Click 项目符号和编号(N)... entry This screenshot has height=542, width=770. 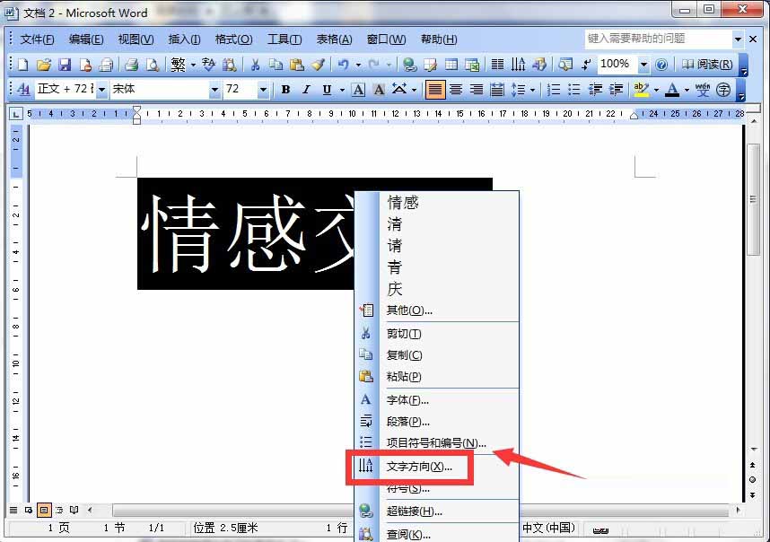(436, 442)
